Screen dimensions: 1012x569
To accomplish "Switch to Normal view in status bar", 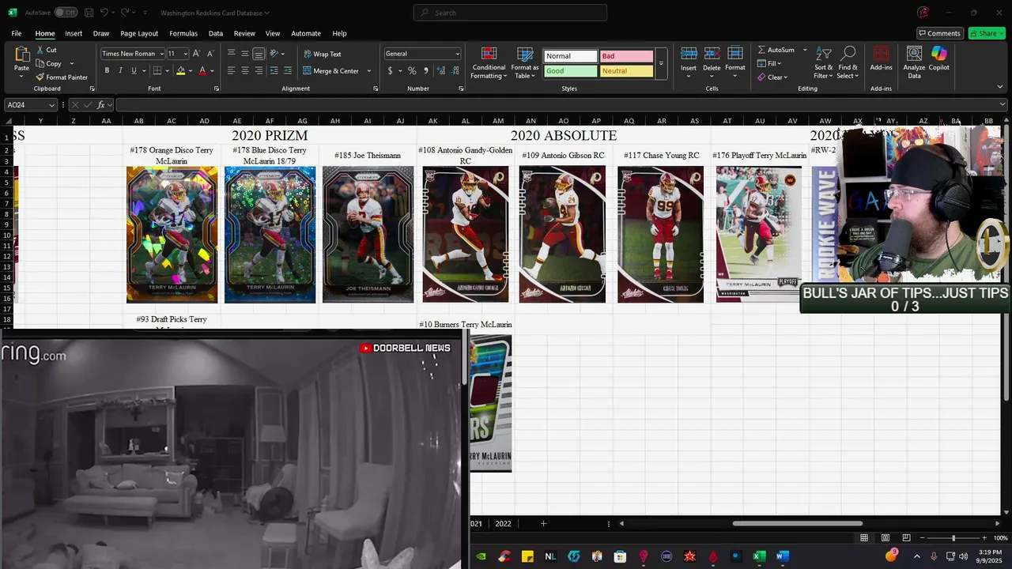I will tap(864, 538).
